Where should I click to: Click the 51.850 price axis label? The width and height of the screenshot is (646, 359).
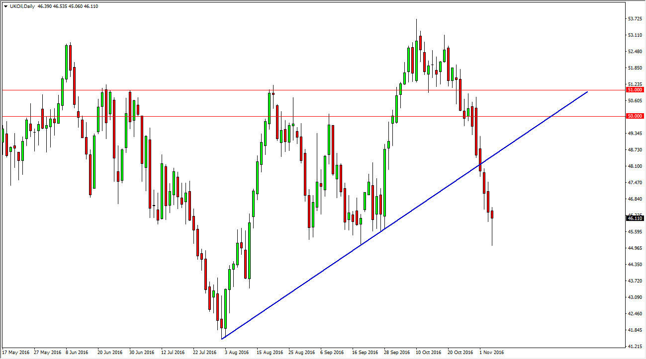(x=636, y=68)
